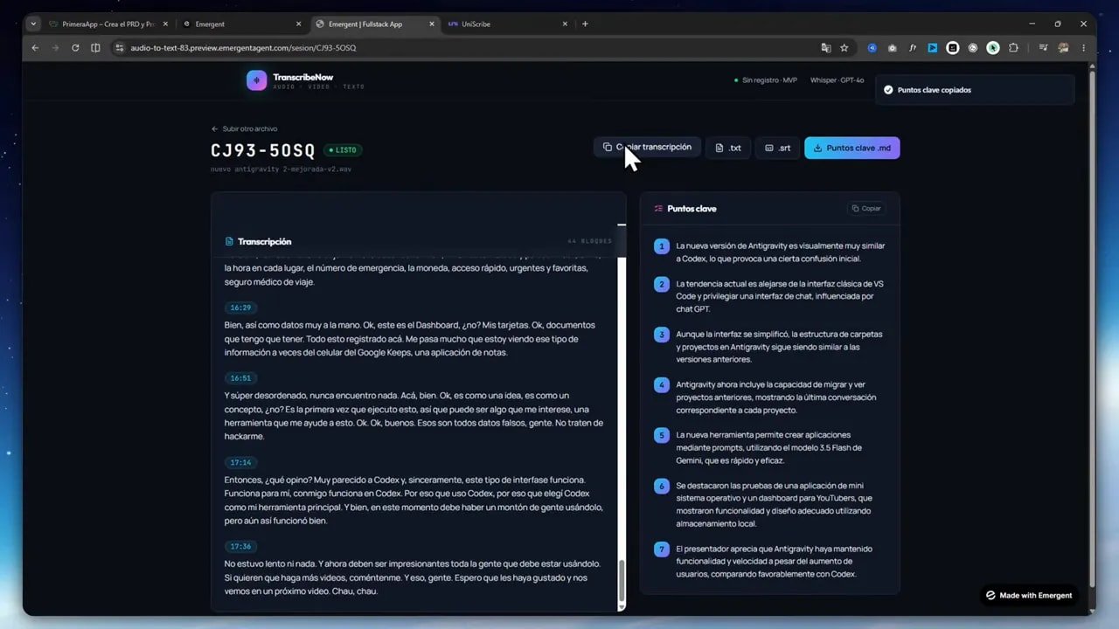Click the TranscribeNow logo icon
1119x629 pixels.
pos(256,80)
